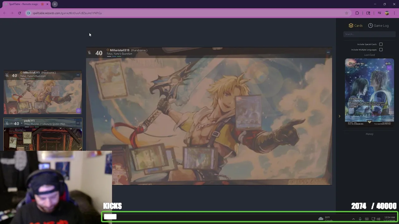Click life total 40 on main feed
This screenshot has height=224, width=399.
click(99, 53)
